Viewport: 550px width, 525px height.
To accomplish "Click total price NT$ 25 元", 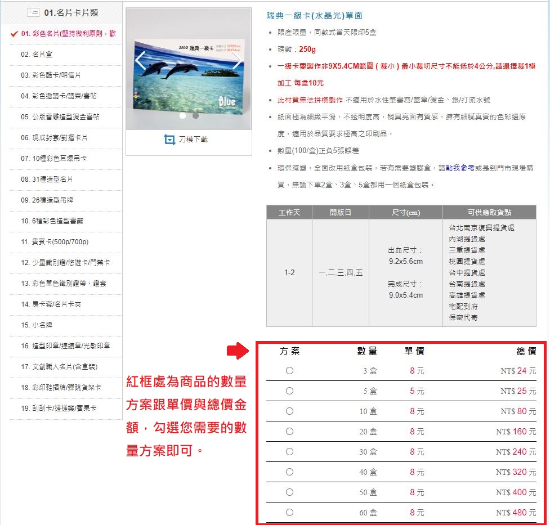I will click(518, 391).
